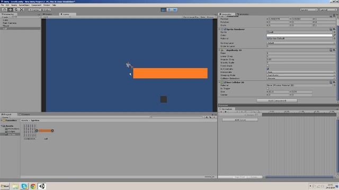Open the GameObject menu
Screen dimensions: 339x190
24,5
